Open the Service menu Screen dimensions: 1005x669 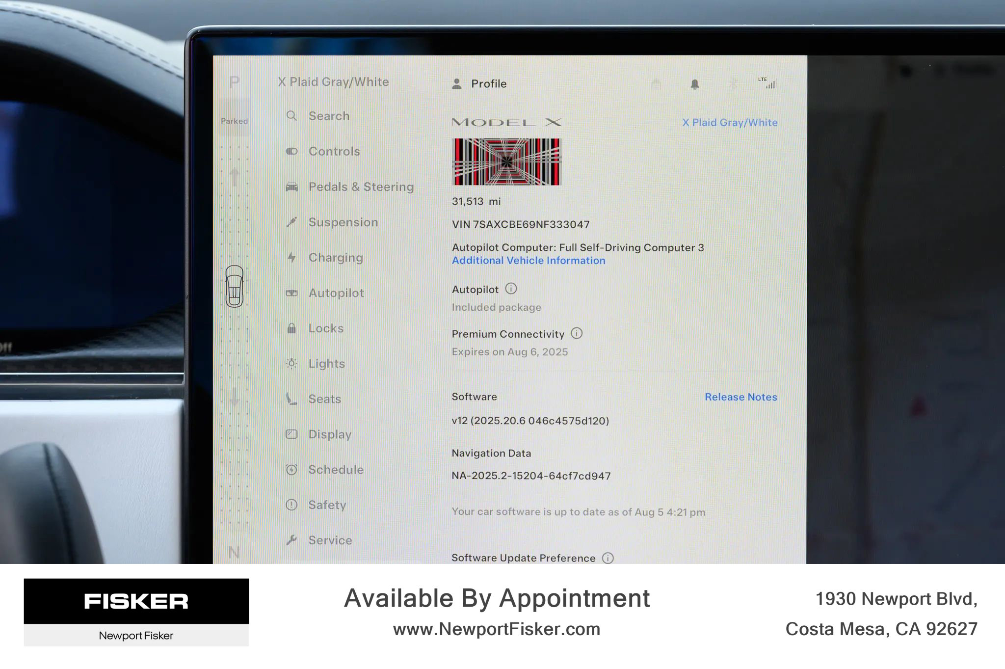pos(330,540)
